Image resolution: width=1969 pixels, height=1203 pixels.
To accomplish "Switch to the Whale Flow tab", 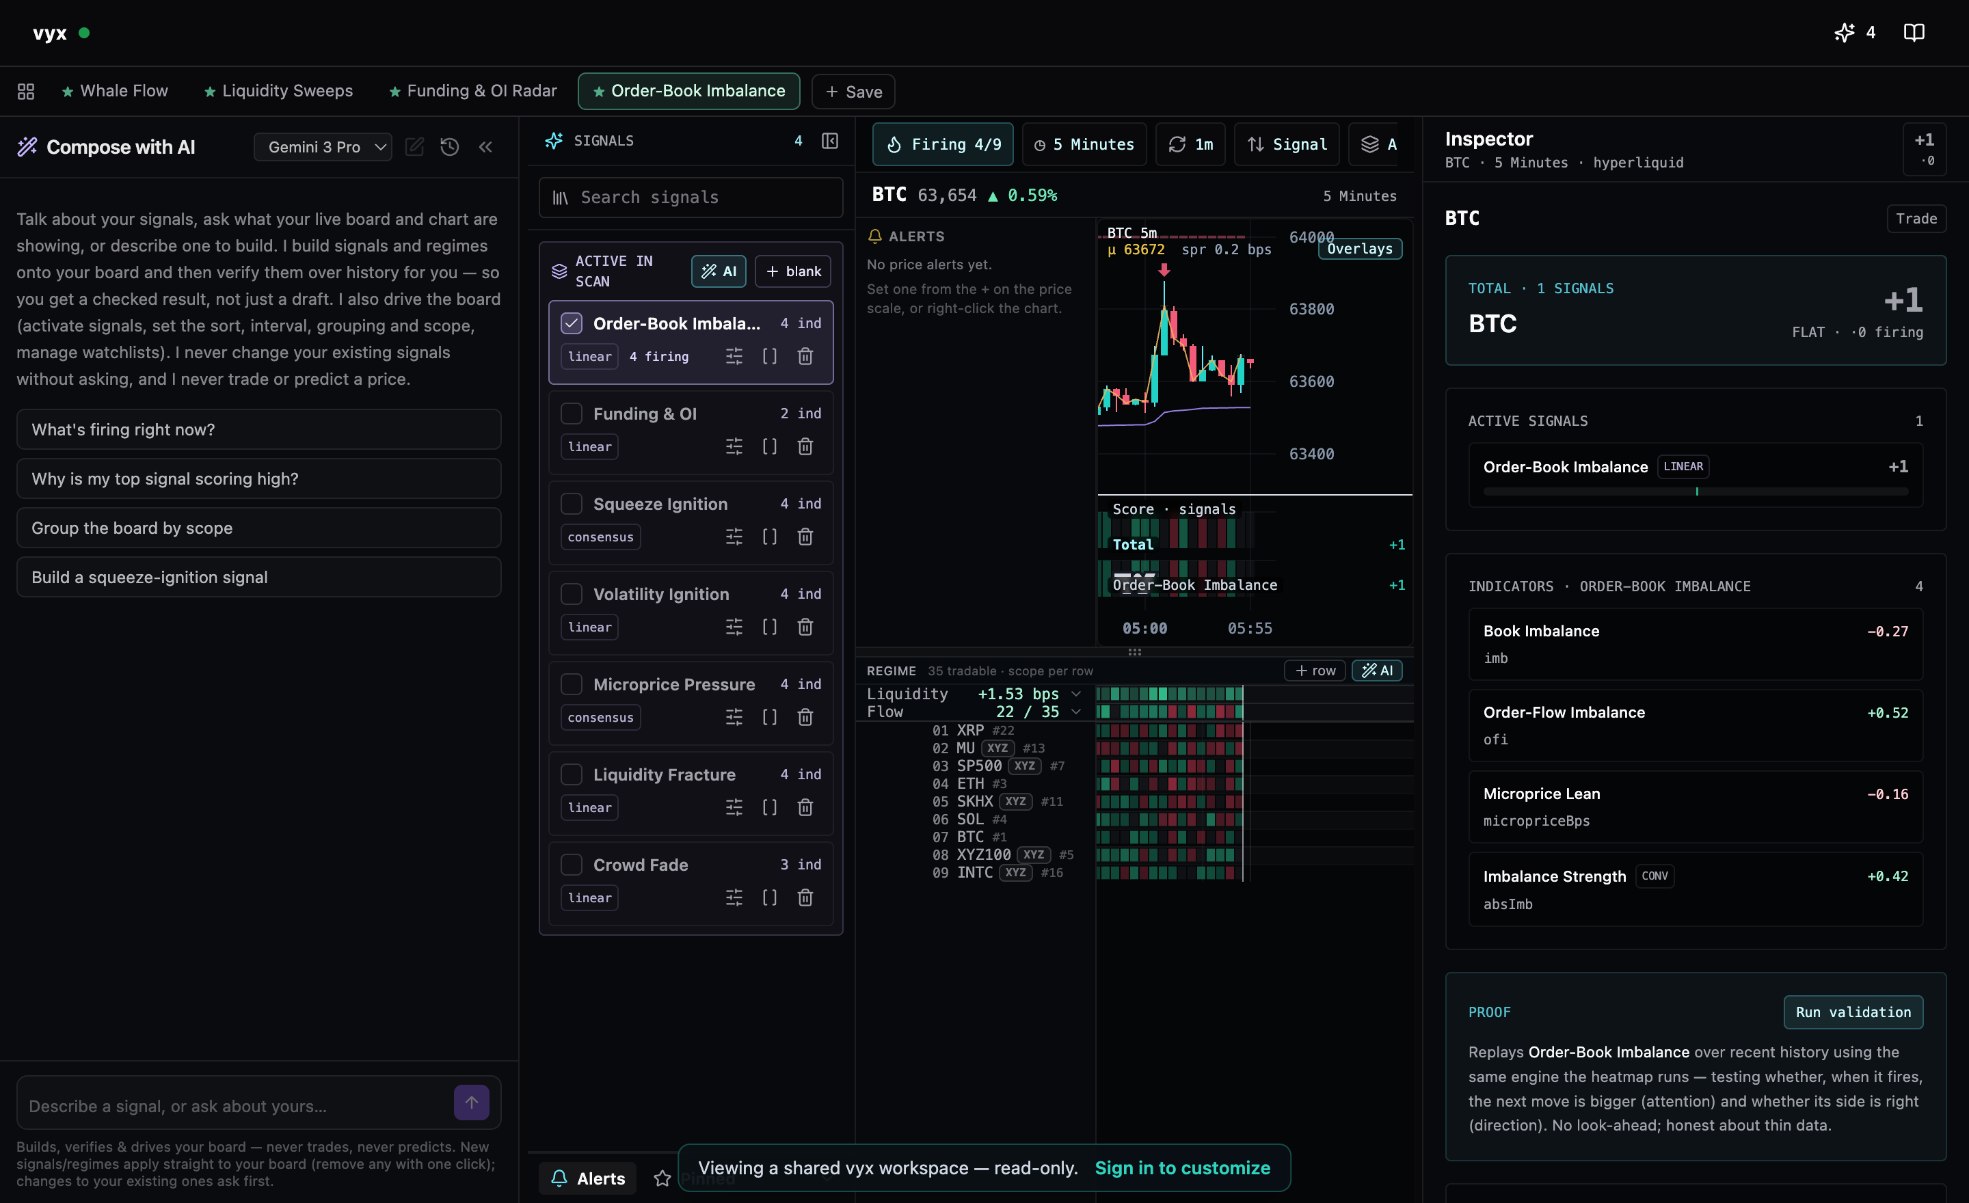I will coord(115,91).
